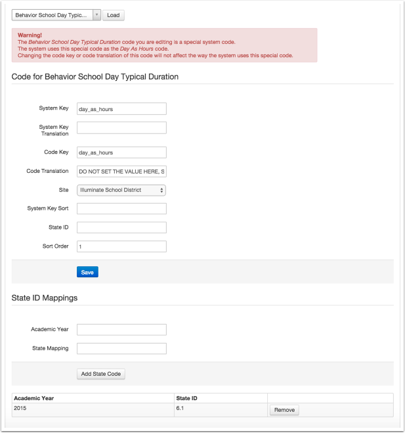405x433 pixels.
Task: Click the Load button
Action: tap(114, 15)
